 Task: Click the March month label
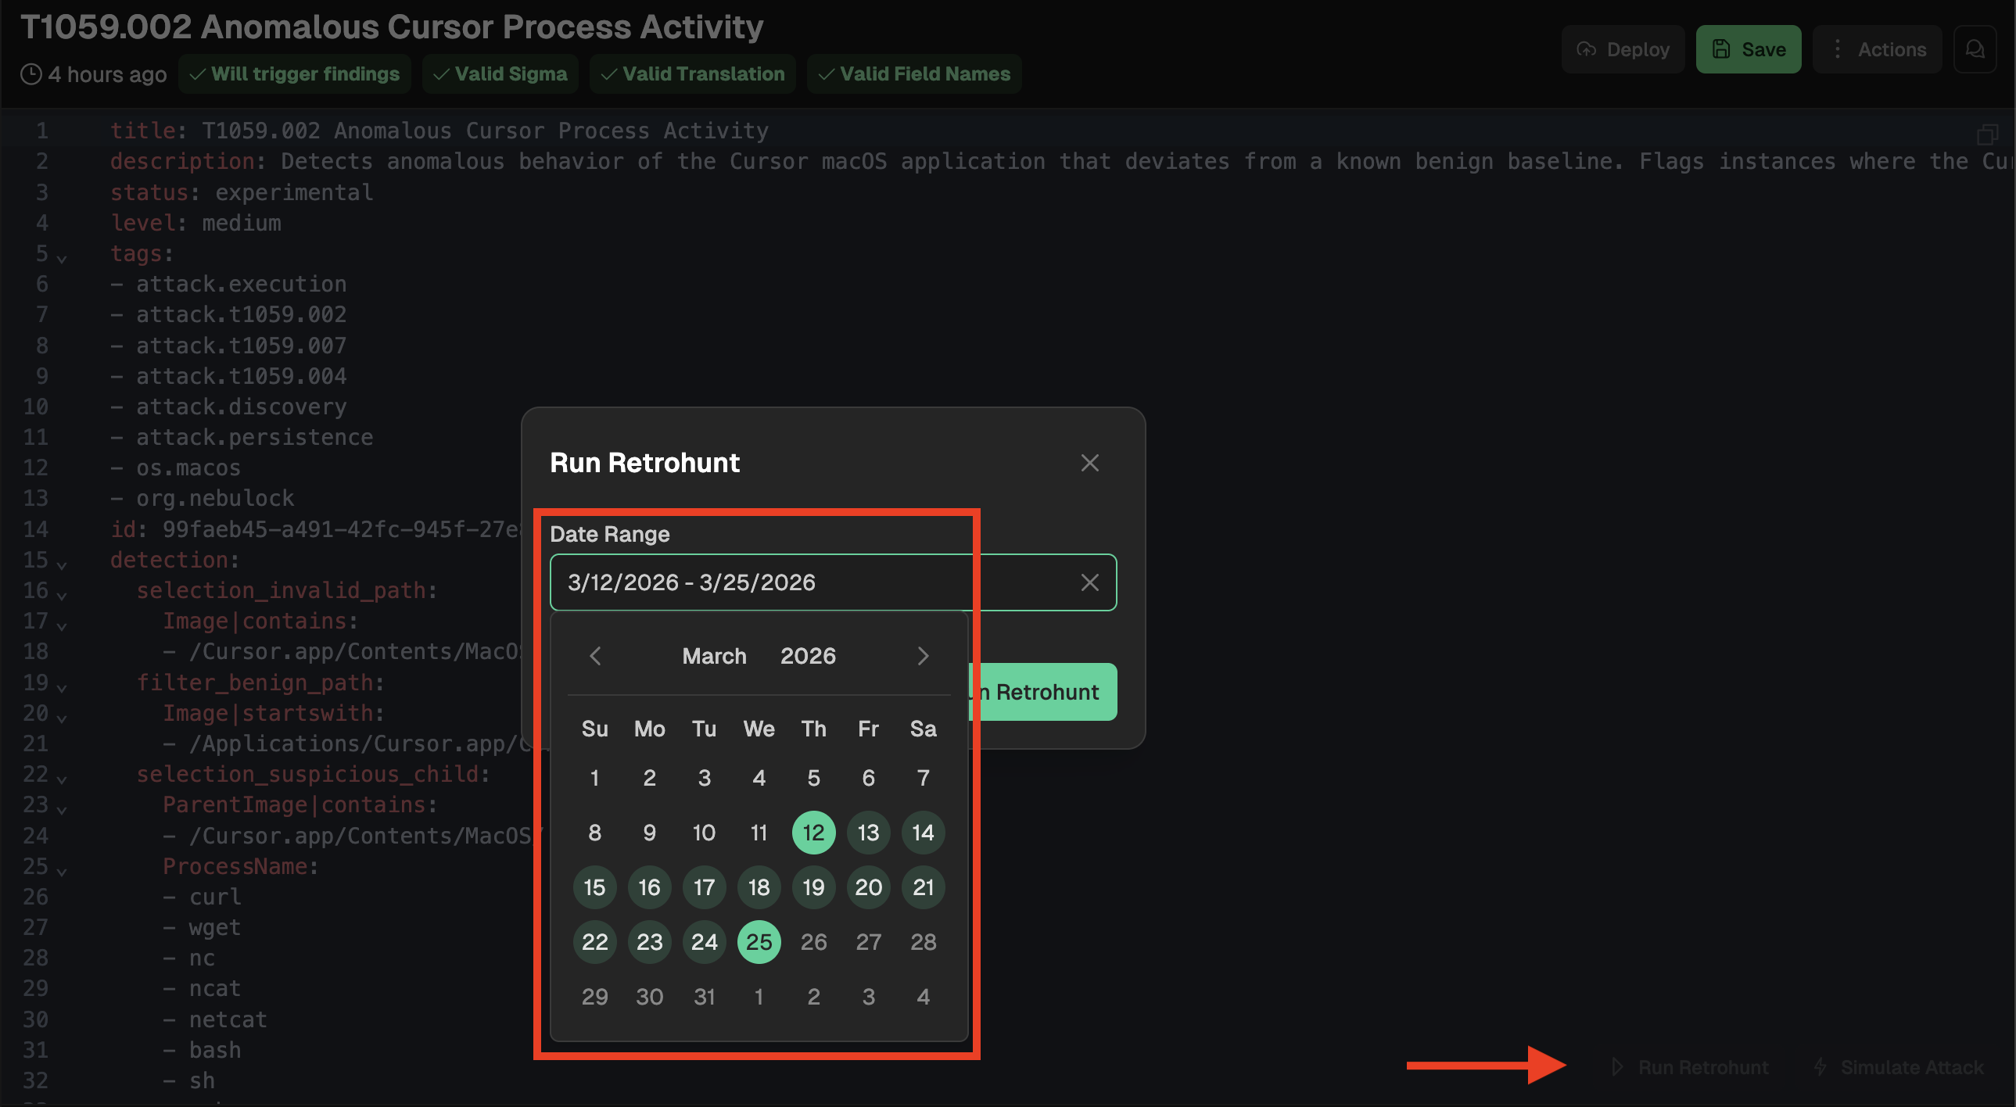coord(714,656)
